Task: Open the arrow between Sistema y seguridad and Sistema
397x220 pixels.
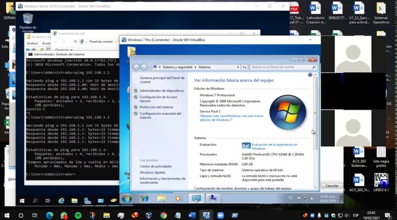Action: tap(196, 67)
